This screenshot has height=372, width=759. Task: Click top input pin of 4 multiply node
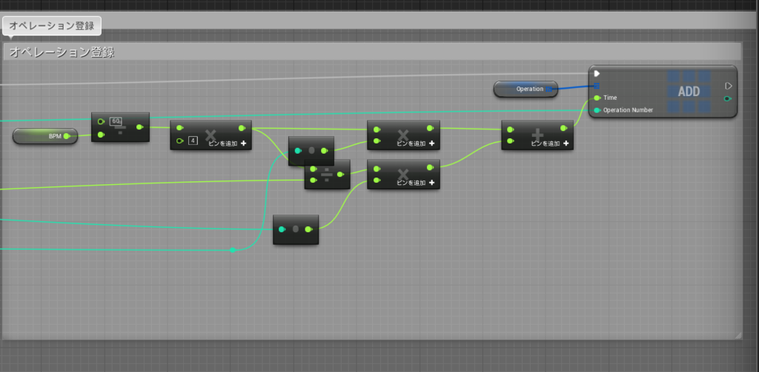pos(179,128)
